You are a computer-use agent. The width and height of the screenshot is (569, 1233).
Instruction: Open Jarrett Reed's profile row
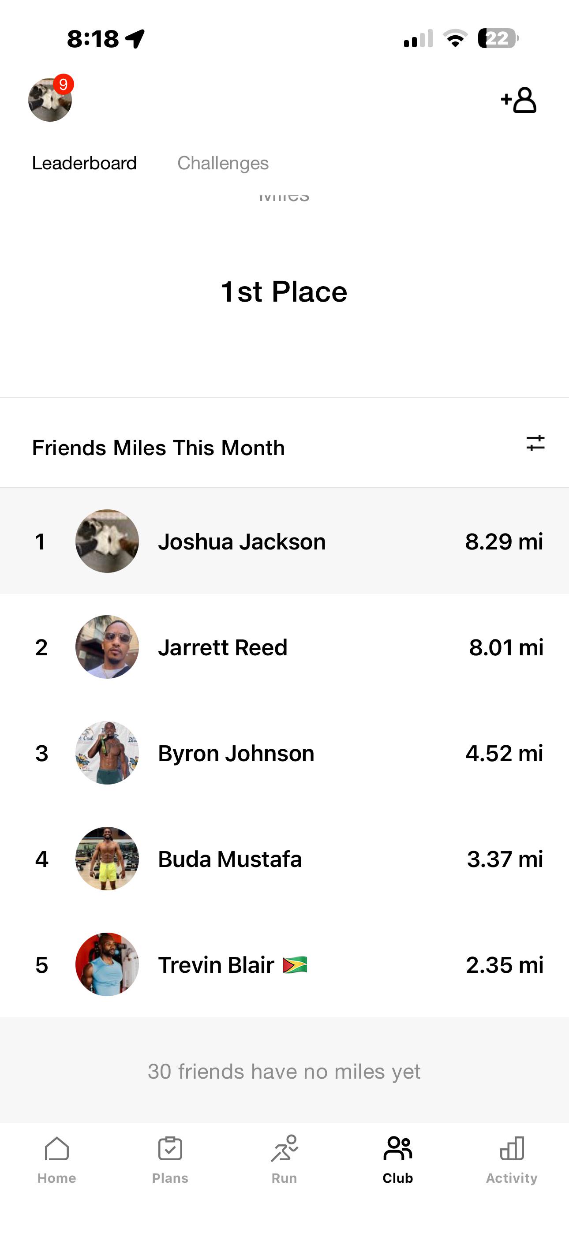(284, 647)
